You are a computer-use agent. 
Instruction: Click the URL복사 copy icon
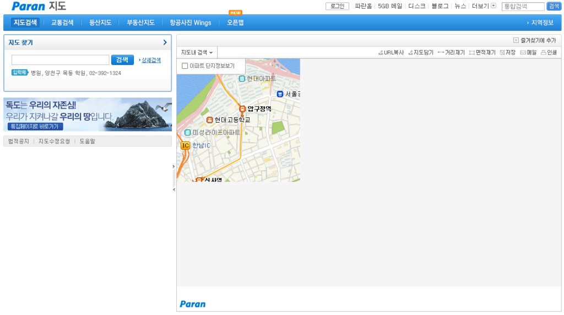coord(381,52)
